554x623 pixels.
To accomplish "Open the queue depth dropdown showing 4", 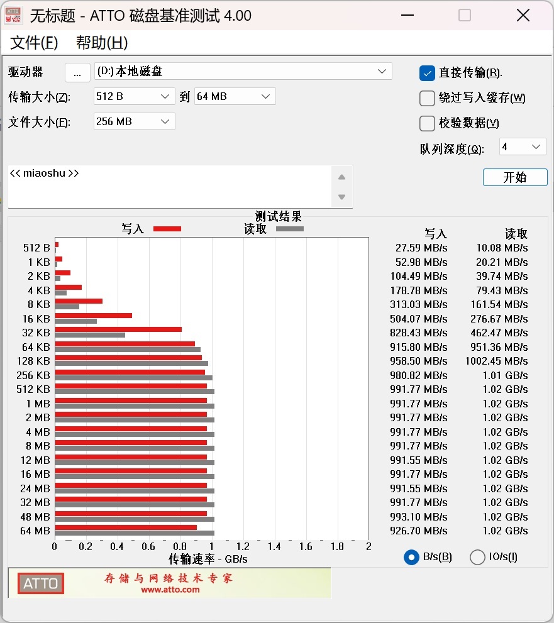I will coord(523,146).
